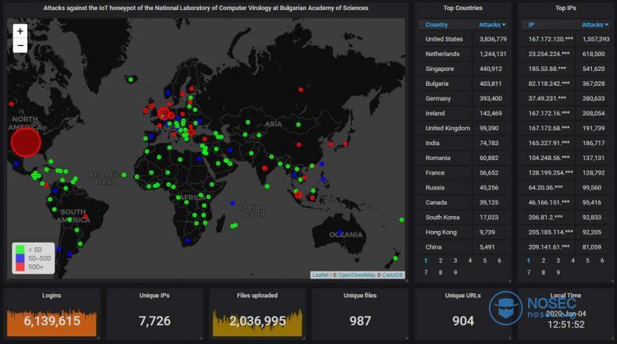Click the IP column header
Screen dimensions: 617x344
[531, 24]
